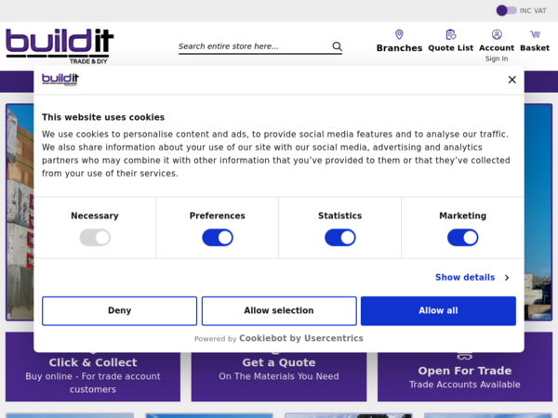Click the Deny button
This screenshot has height=418, width=558.
120,310
